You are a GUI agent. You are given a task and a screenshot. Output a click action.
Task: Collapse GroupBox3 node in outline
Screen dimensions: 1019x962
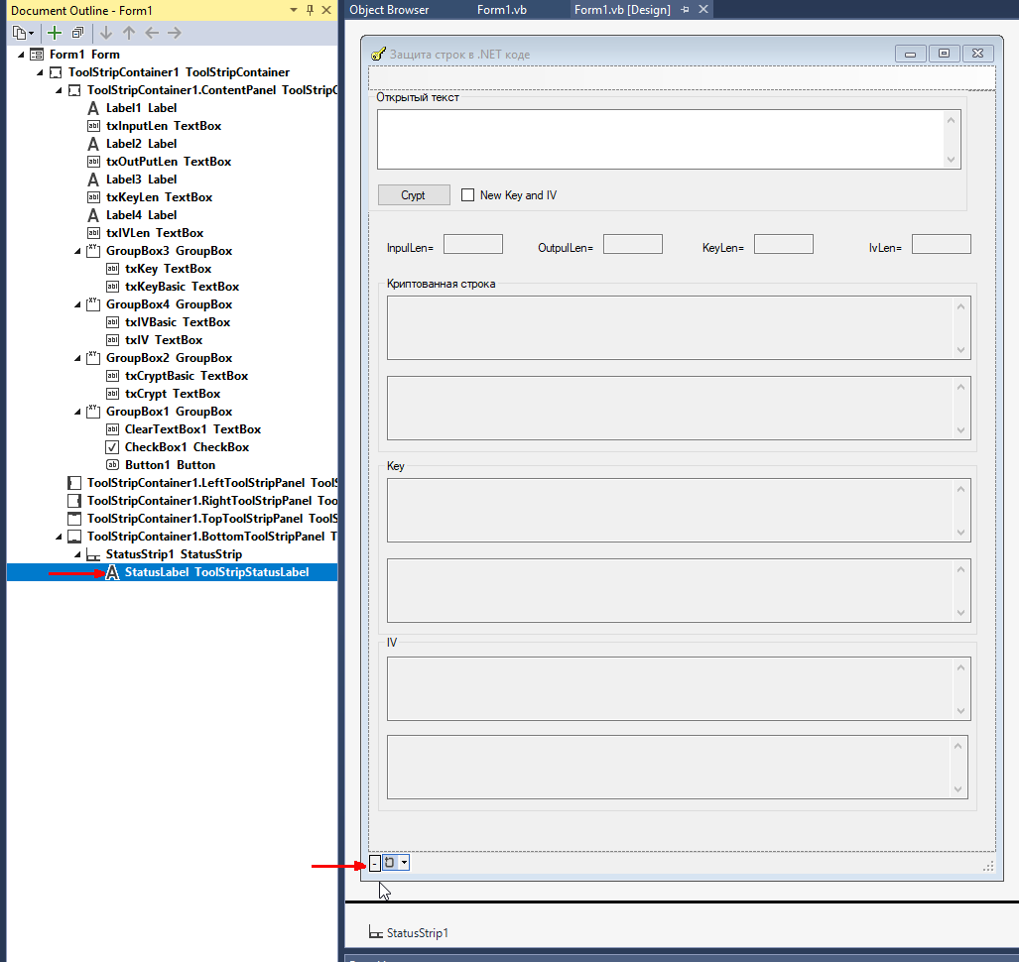pyautogui.click(x=77, y=251)
